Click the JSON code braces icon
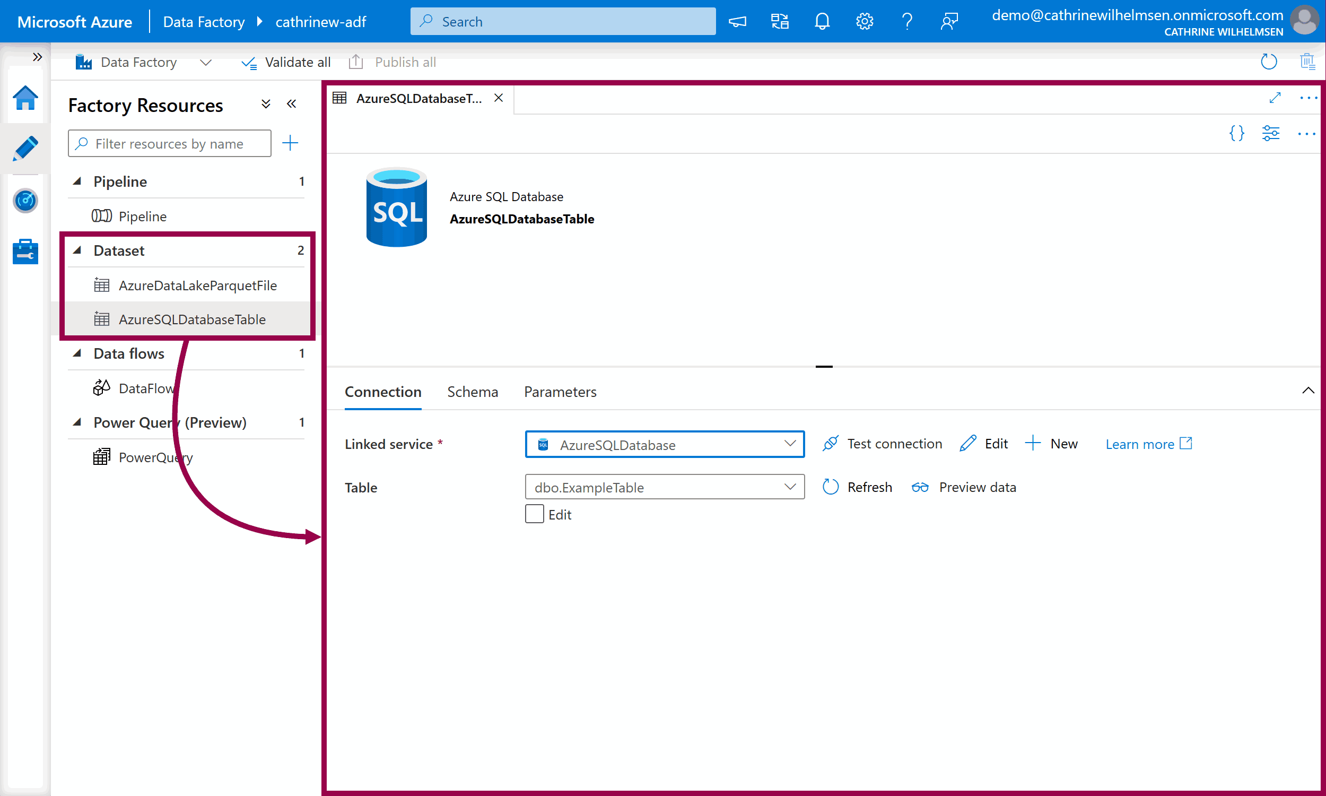 [1236, 133]
